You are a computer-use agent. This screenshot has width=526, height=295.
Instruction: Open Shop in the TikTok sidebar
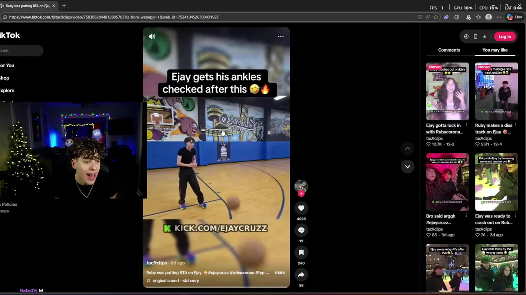point(5,78)
